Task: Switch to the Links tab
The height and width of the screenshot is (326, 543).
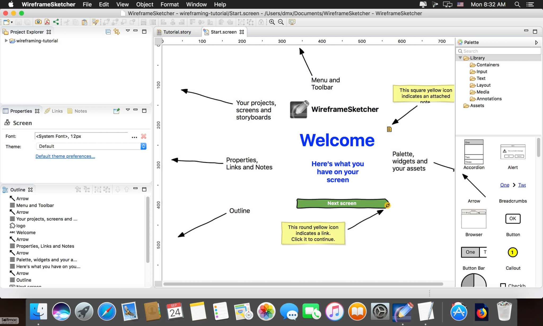Action: coord(54,111)
